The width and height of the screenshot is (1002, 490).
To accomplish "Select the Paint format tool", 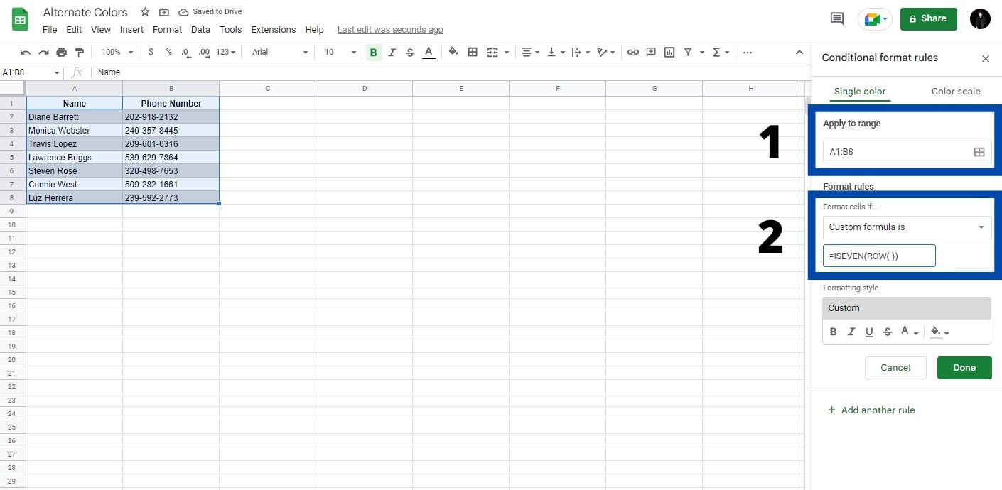I will [x=79, y=52].
